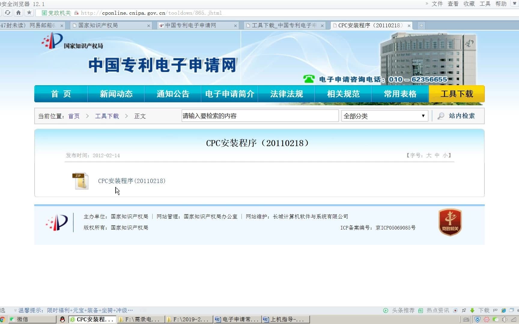Open the 微信 taskbar button
Viewport: 519px width, 324px height.
32,319
